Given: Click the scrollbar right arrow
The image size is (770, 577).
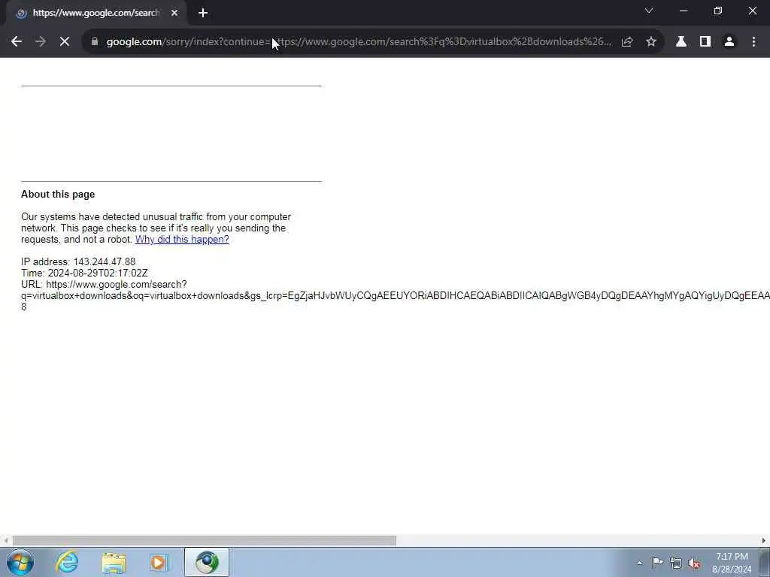Looking at the screenshot, I should [x=764, y=541].
